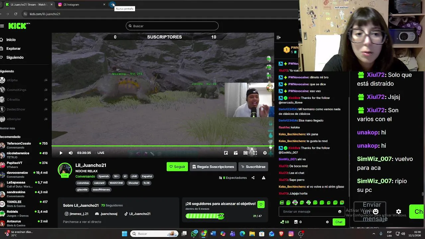
Task: Open the Conversando category link
Action: tap(85, 177)
